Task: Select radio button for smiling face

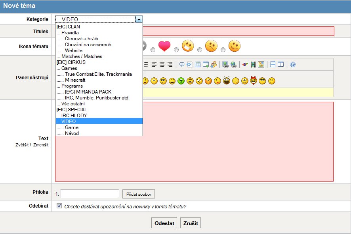Action: pos(223,49)
